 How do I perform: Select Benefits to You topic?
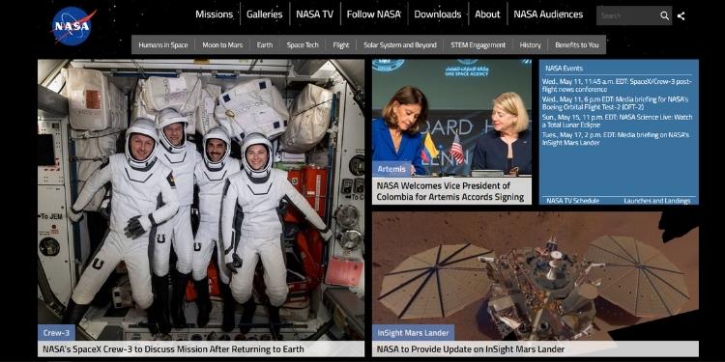coord(576,45)
